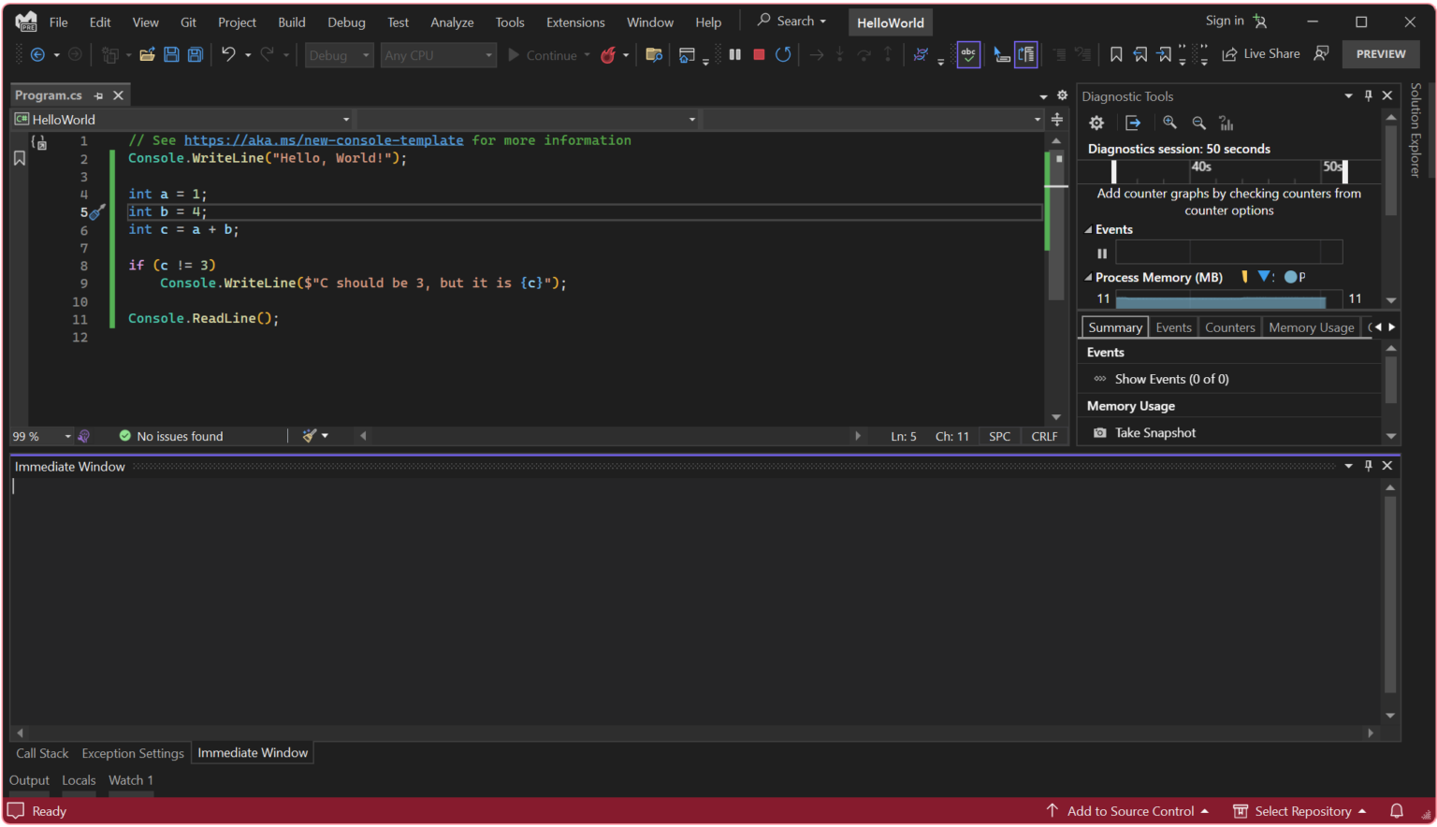Switch to the Call Stack tab
Viewport: 1437px width, 827px height.
pyautogui.click(x=42, y=753)
